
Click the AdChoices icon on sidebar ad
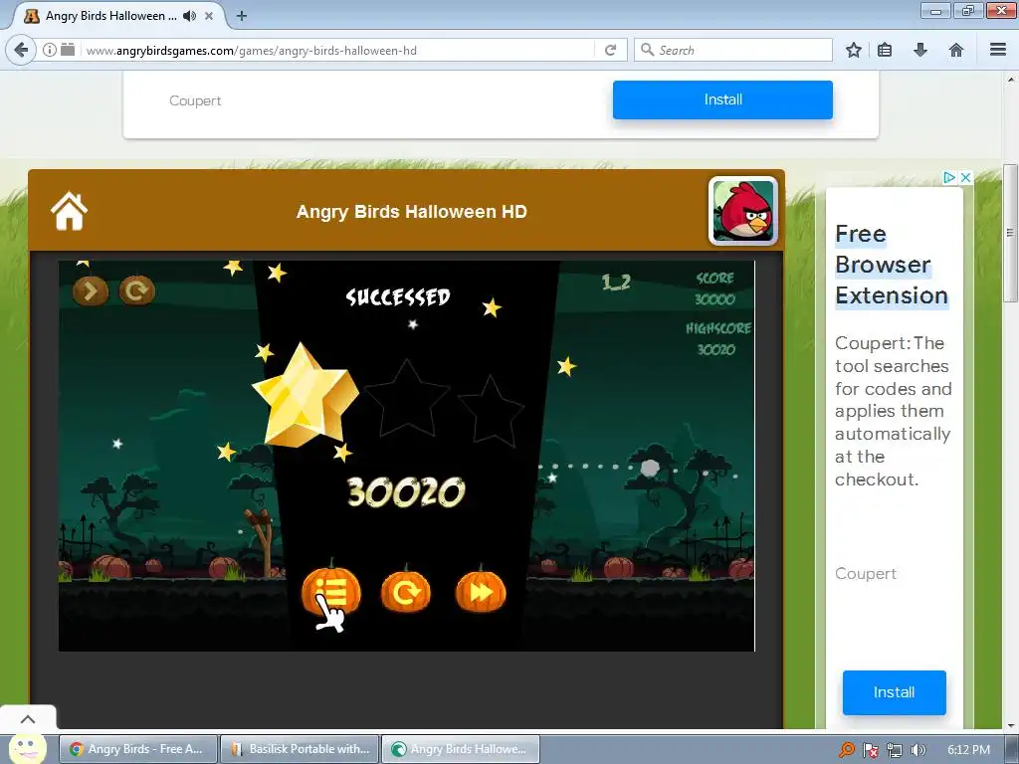pos(949,177)
